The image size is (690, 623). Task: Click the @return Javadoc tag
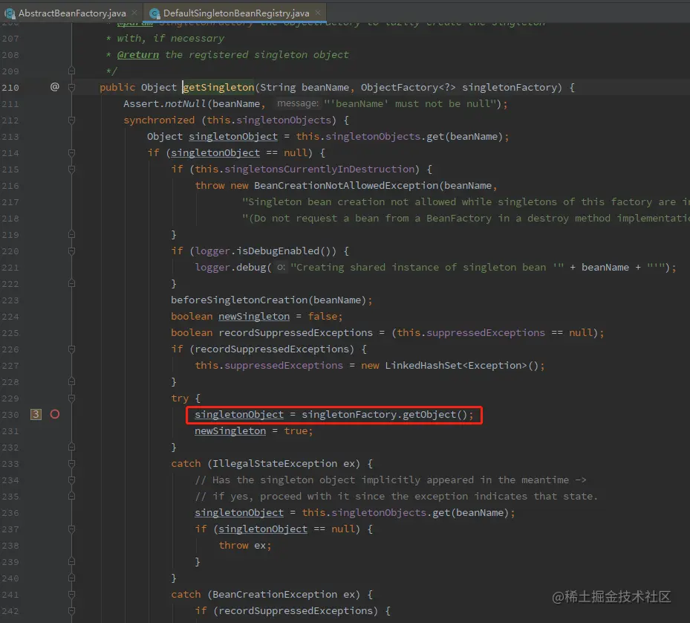pyautogui.click(x=137, y=54)
